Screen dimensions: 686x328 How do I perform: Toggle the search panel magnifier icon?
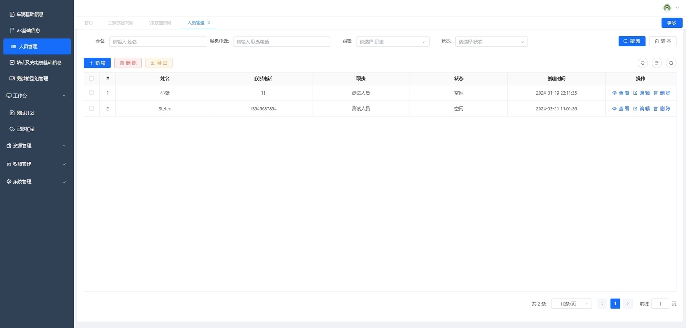coord(671,63)
